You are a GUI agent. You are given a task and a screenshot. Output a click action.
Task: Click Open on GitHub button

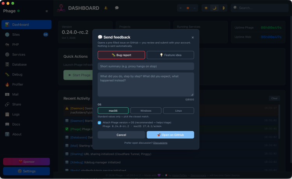[171, 135]
